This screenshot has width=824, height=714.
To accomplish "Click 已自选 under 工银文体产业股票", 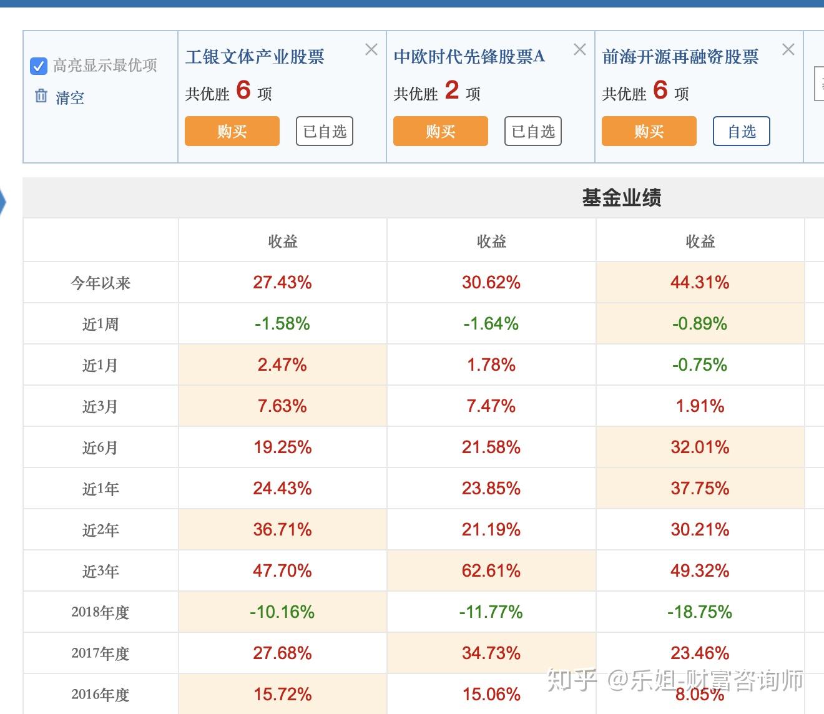I will 325,131.
